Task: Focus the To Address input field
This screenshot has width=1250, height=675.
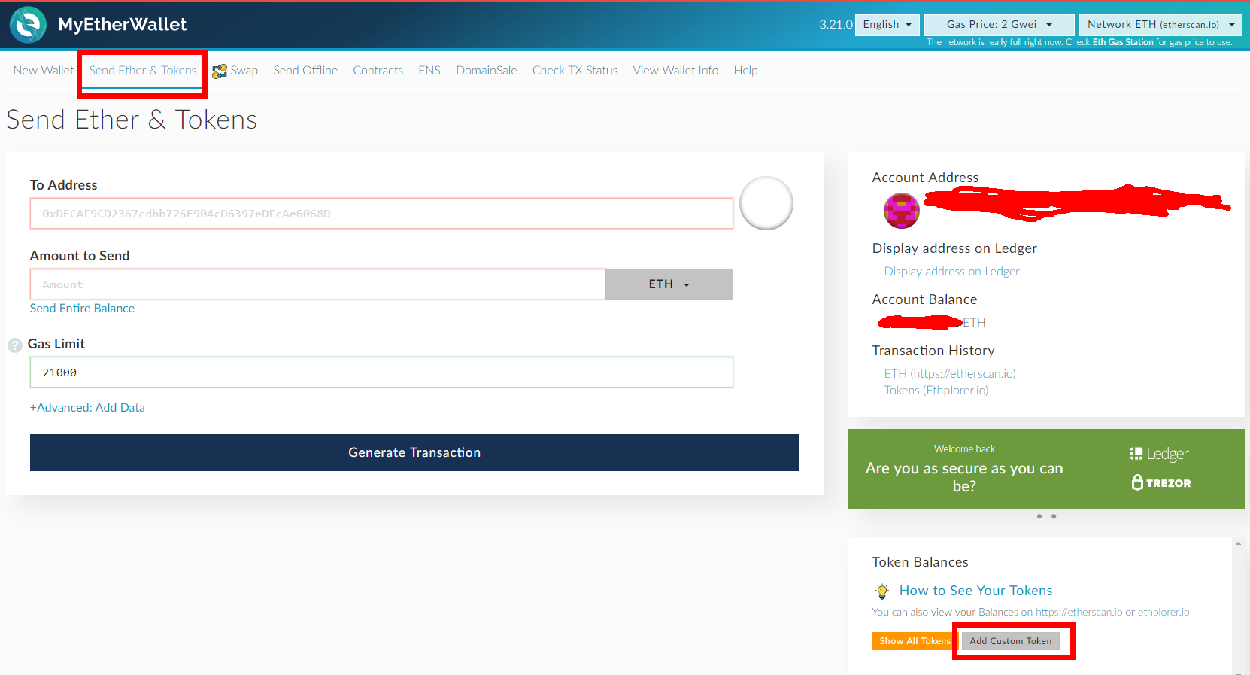Action: [382, 214]
